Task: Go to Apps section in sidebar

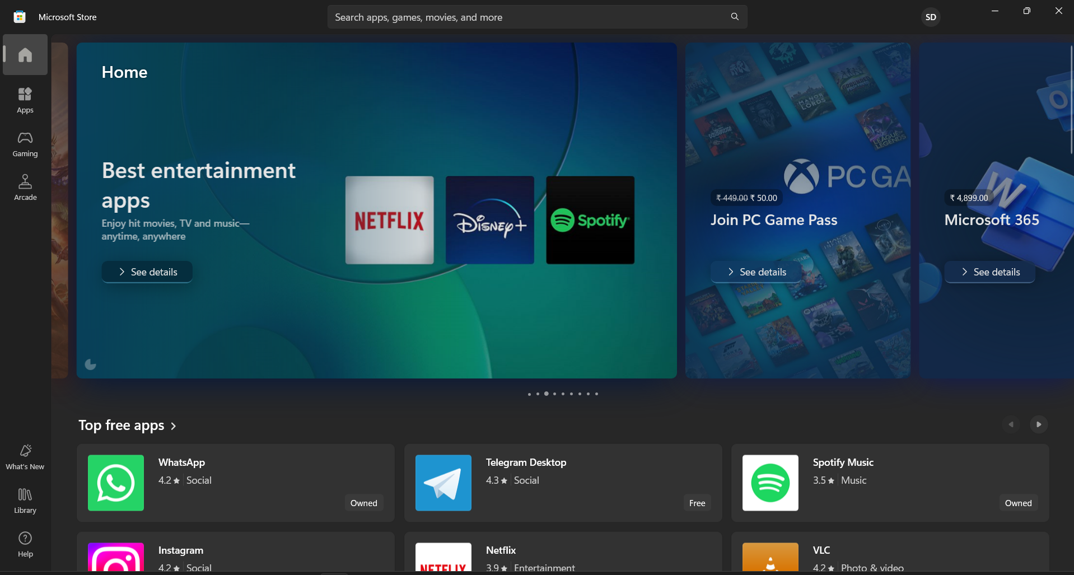Action: pos(25,100)
